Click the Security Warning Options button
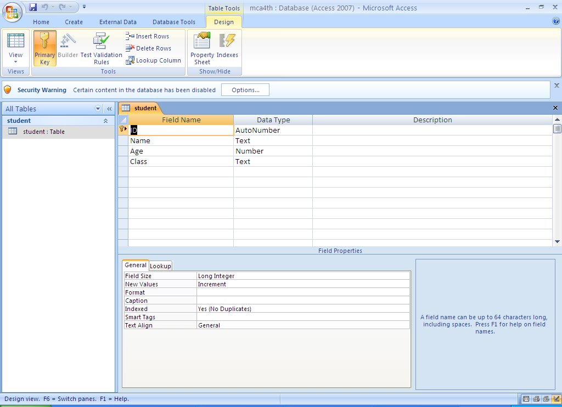The width and height of the screenshot is (562, 407). coord(245,90)
